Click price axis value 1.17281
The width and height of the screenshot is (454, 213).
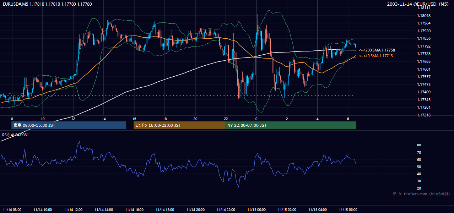423,107
